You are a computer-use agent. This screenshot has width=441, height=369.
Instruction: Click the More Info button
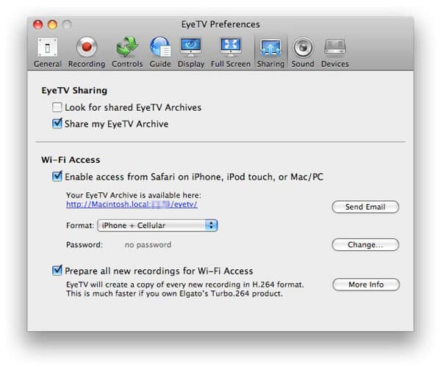point(366,285)
